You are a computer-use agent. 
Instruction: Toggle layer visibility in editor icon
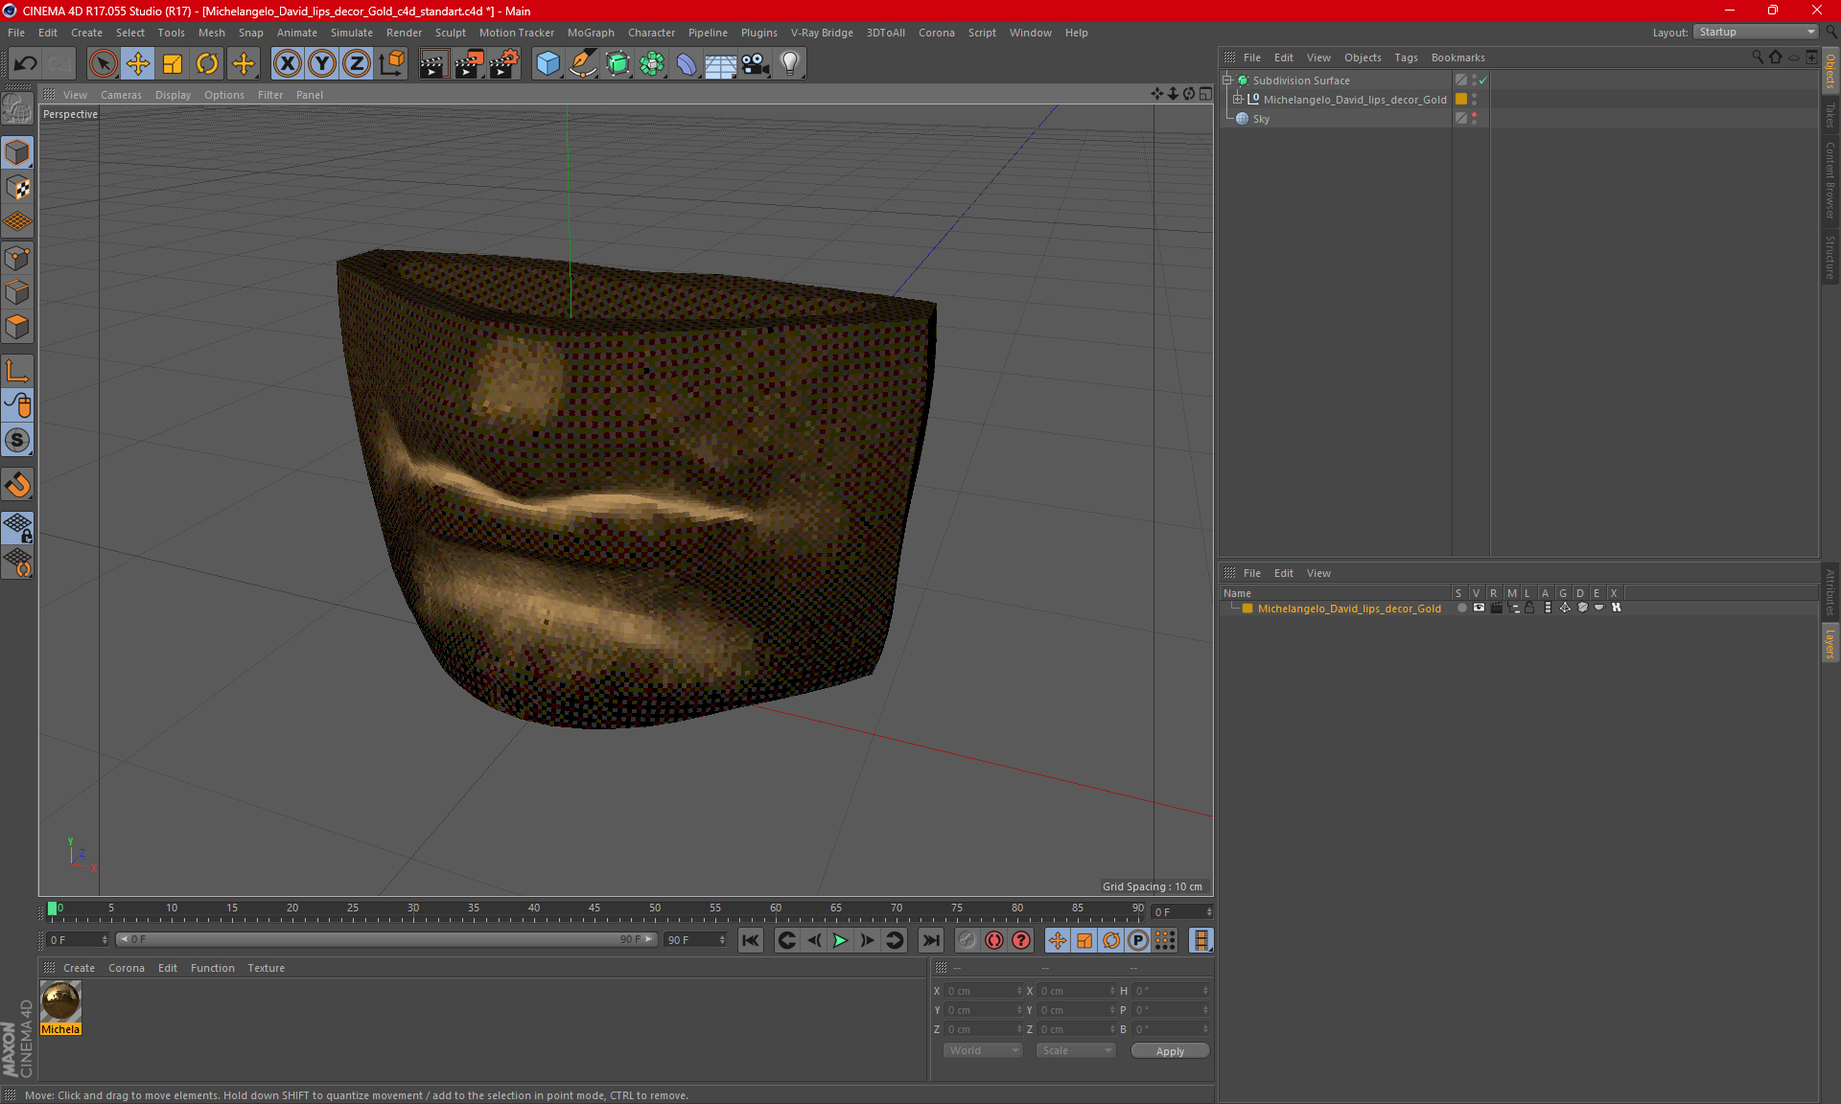pos(1479,608)
